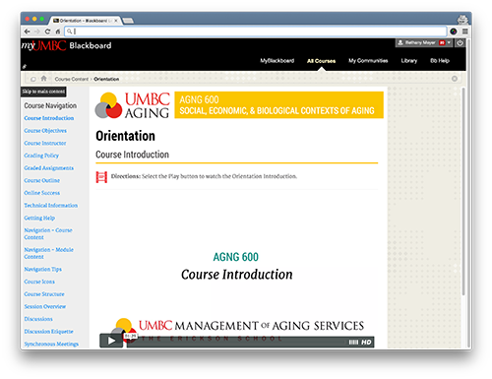This screenshot has height=379, width=492.
Task: Open the Course Outline link
Action: [42, 180]
